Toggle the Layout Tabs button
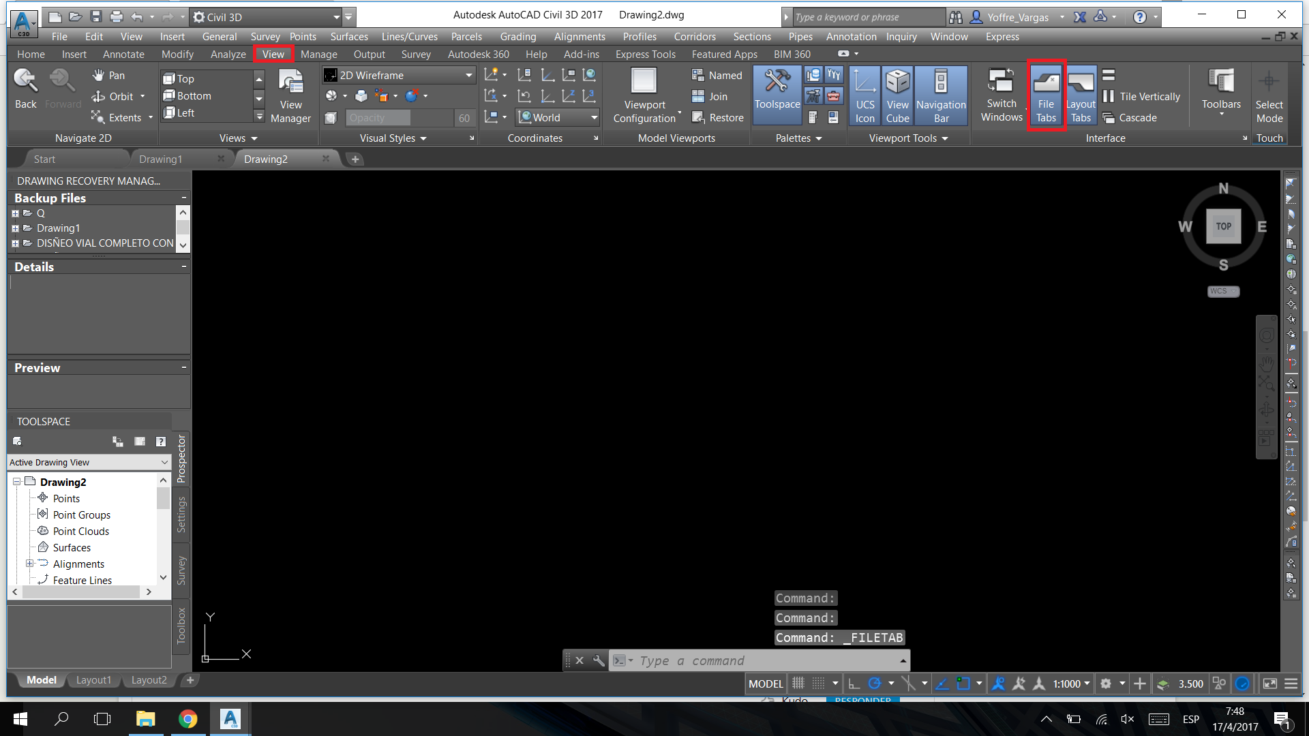The image size is (1309, 736). coord(1081,95)
